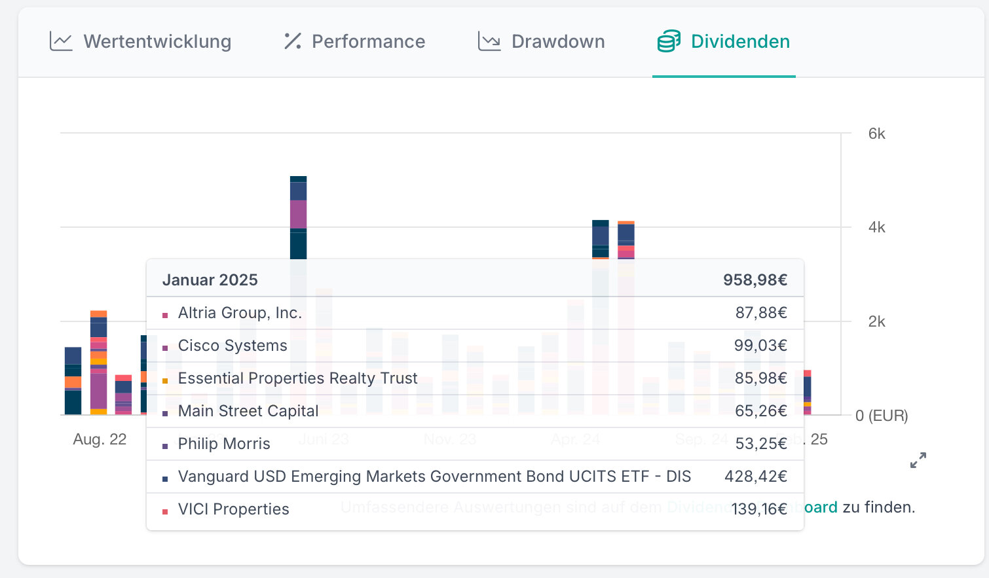Click the Altria Group, Inc. color marker
The image size is (989, 578).
point(165,316)
